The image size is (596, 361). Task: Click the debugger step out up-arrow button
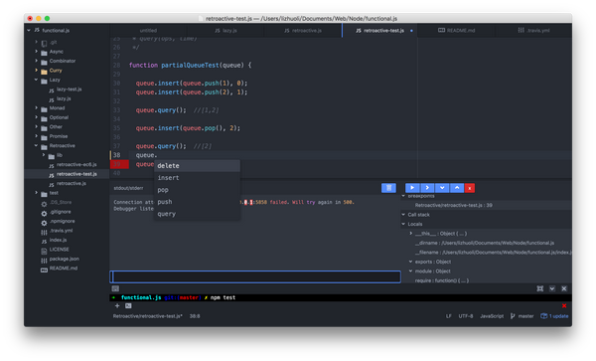click(x=457, y=188)
